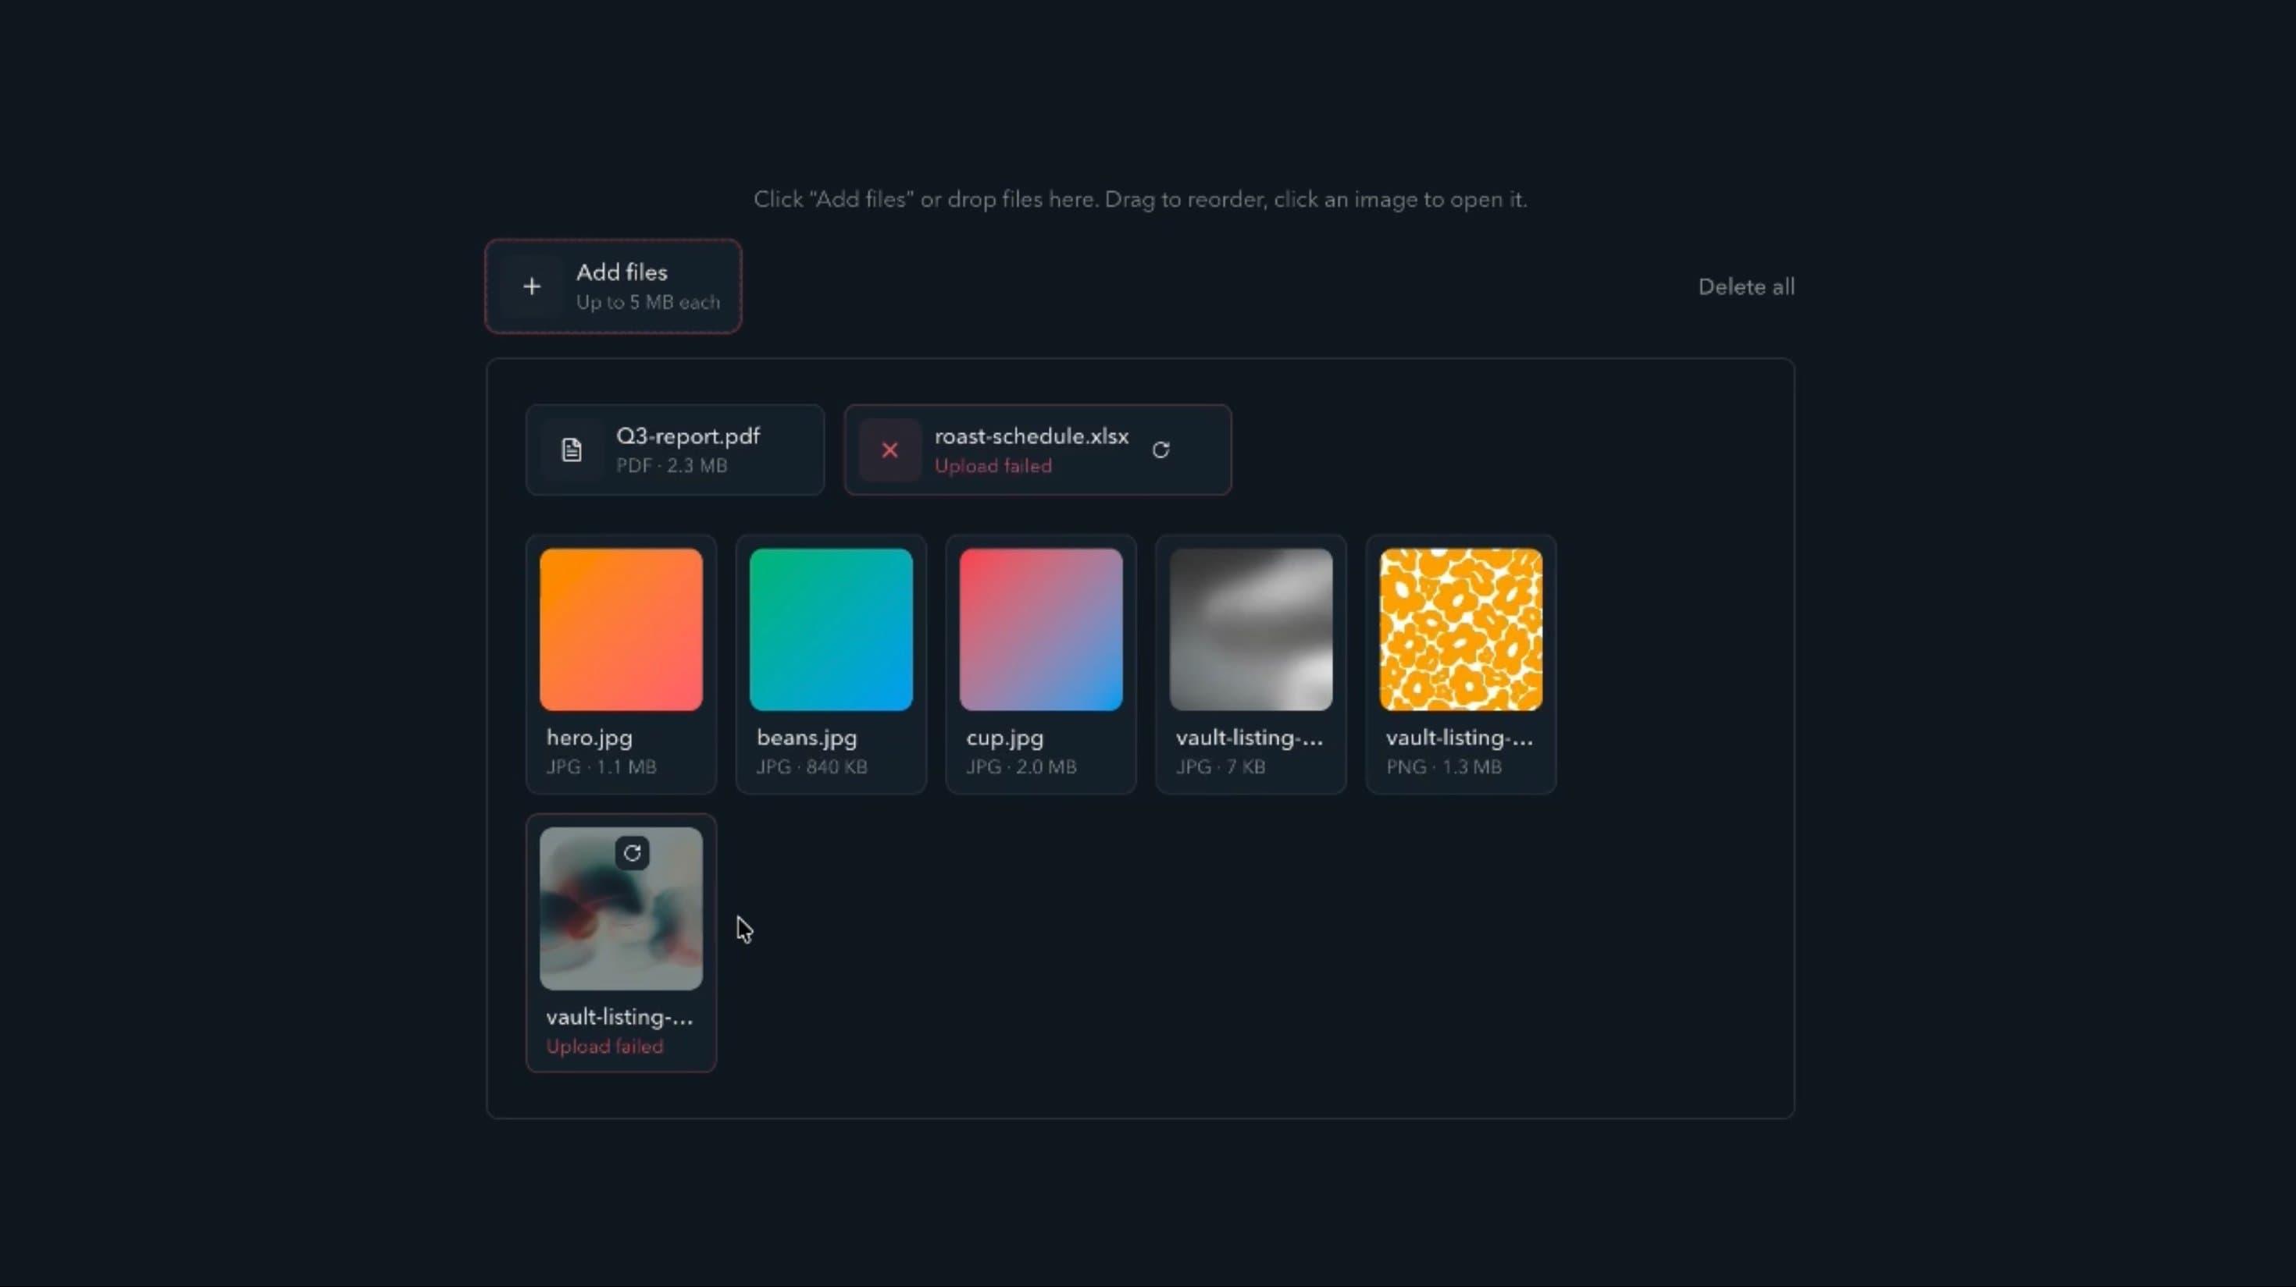
Task: Open the beans.jpg image
Action: click(x=831, y=630)
